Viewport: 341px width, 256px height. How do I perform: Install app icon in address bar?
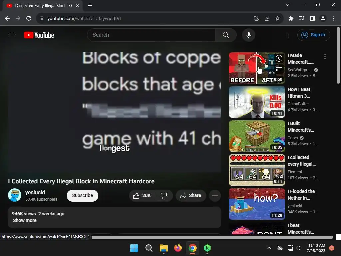tap(256, 19)
